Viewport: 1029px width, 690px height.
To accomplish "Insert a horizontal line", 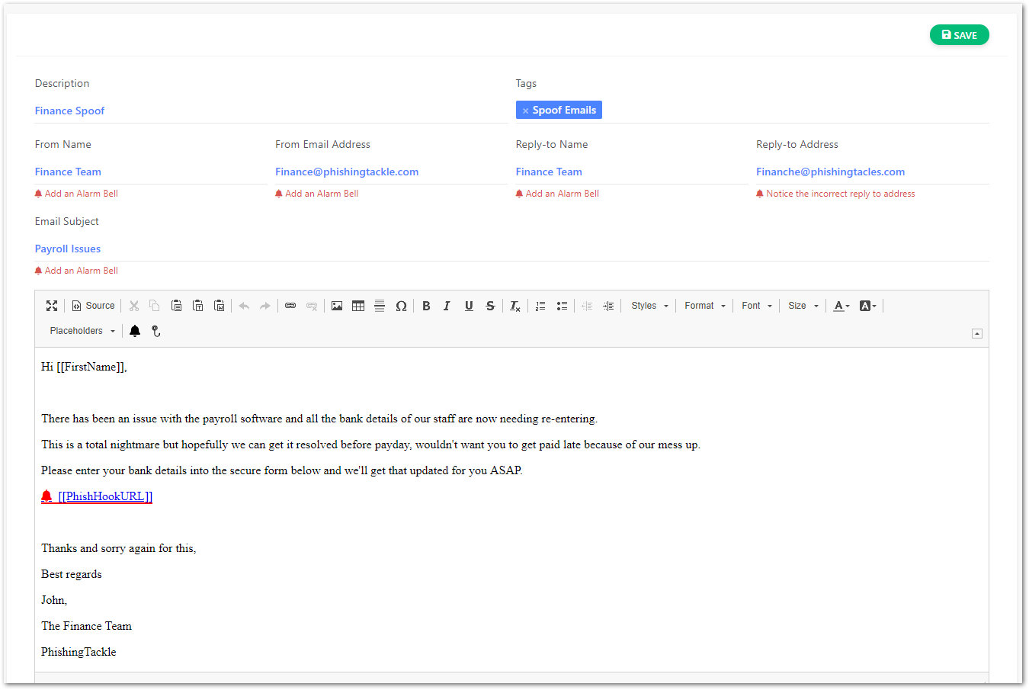I will pyautogui.click(x=380, y=306).
